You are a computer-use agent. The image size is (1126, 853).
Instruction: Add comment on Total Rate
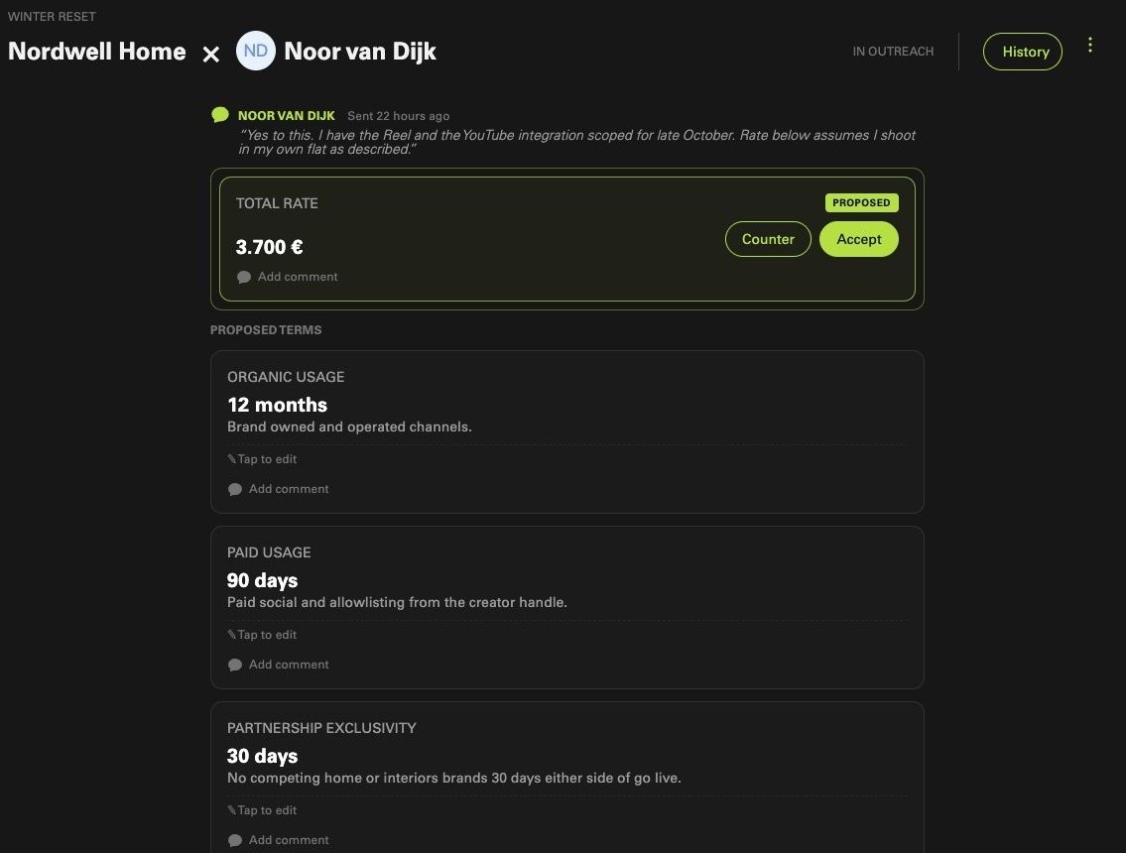coord(288,277)
